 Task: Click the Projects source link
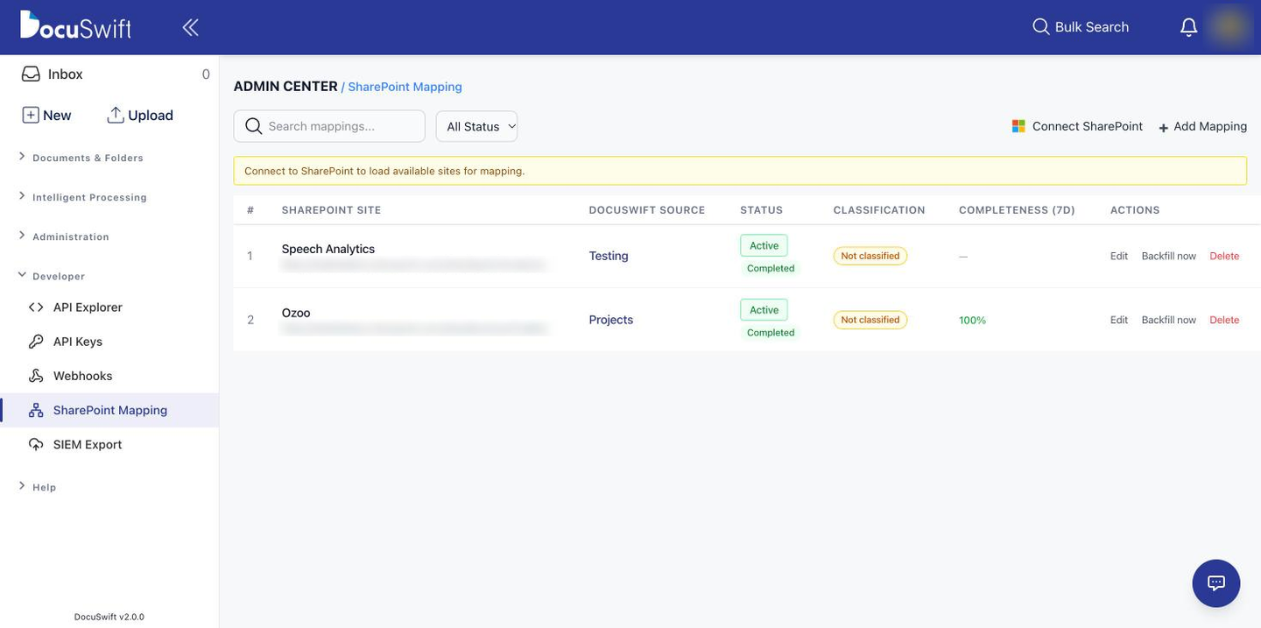coord(611,320)
